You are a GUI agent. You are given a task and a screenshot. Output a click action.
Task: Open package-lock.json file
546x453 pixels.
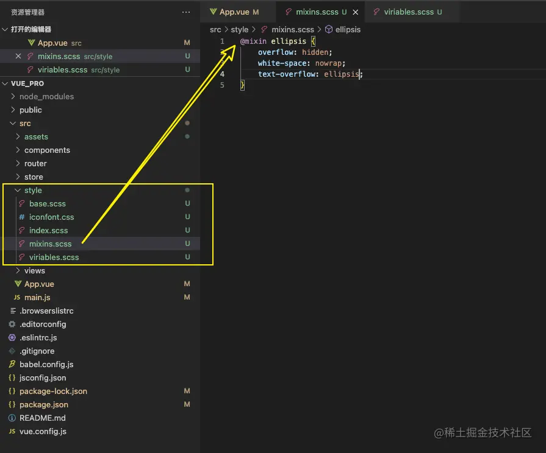[100, 391]
